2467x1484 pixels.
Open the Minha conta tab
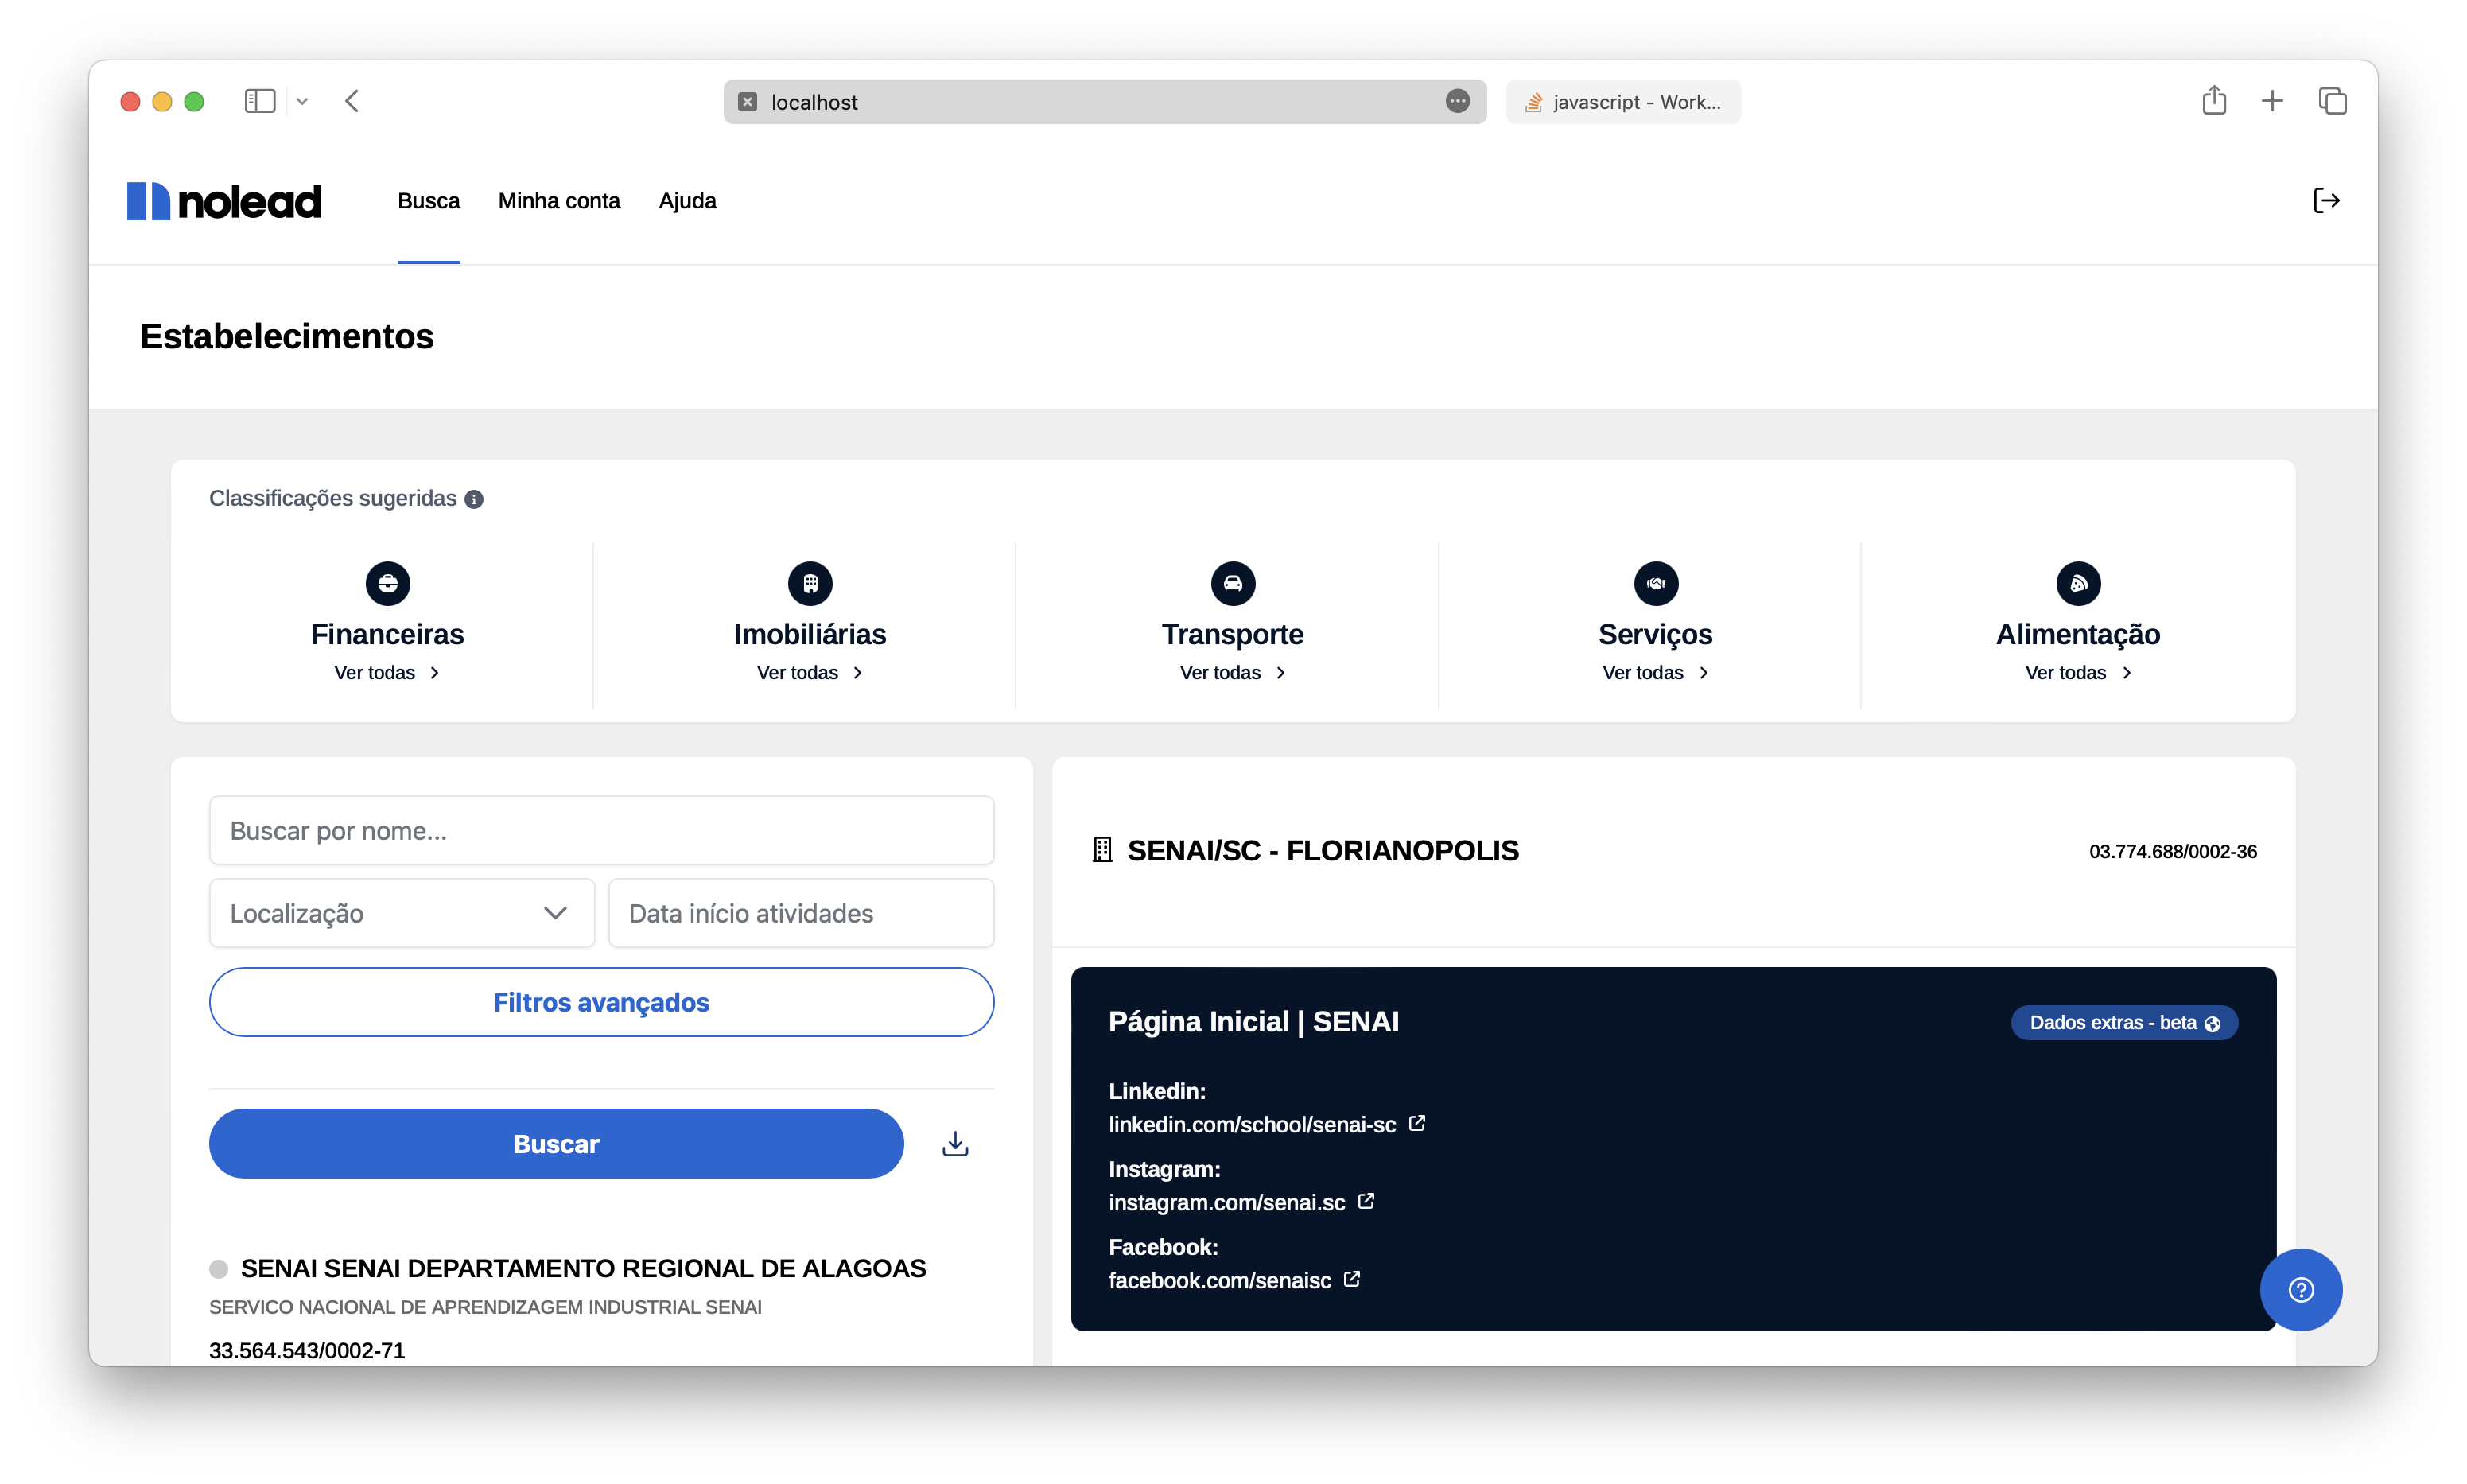tap(559, 201)
